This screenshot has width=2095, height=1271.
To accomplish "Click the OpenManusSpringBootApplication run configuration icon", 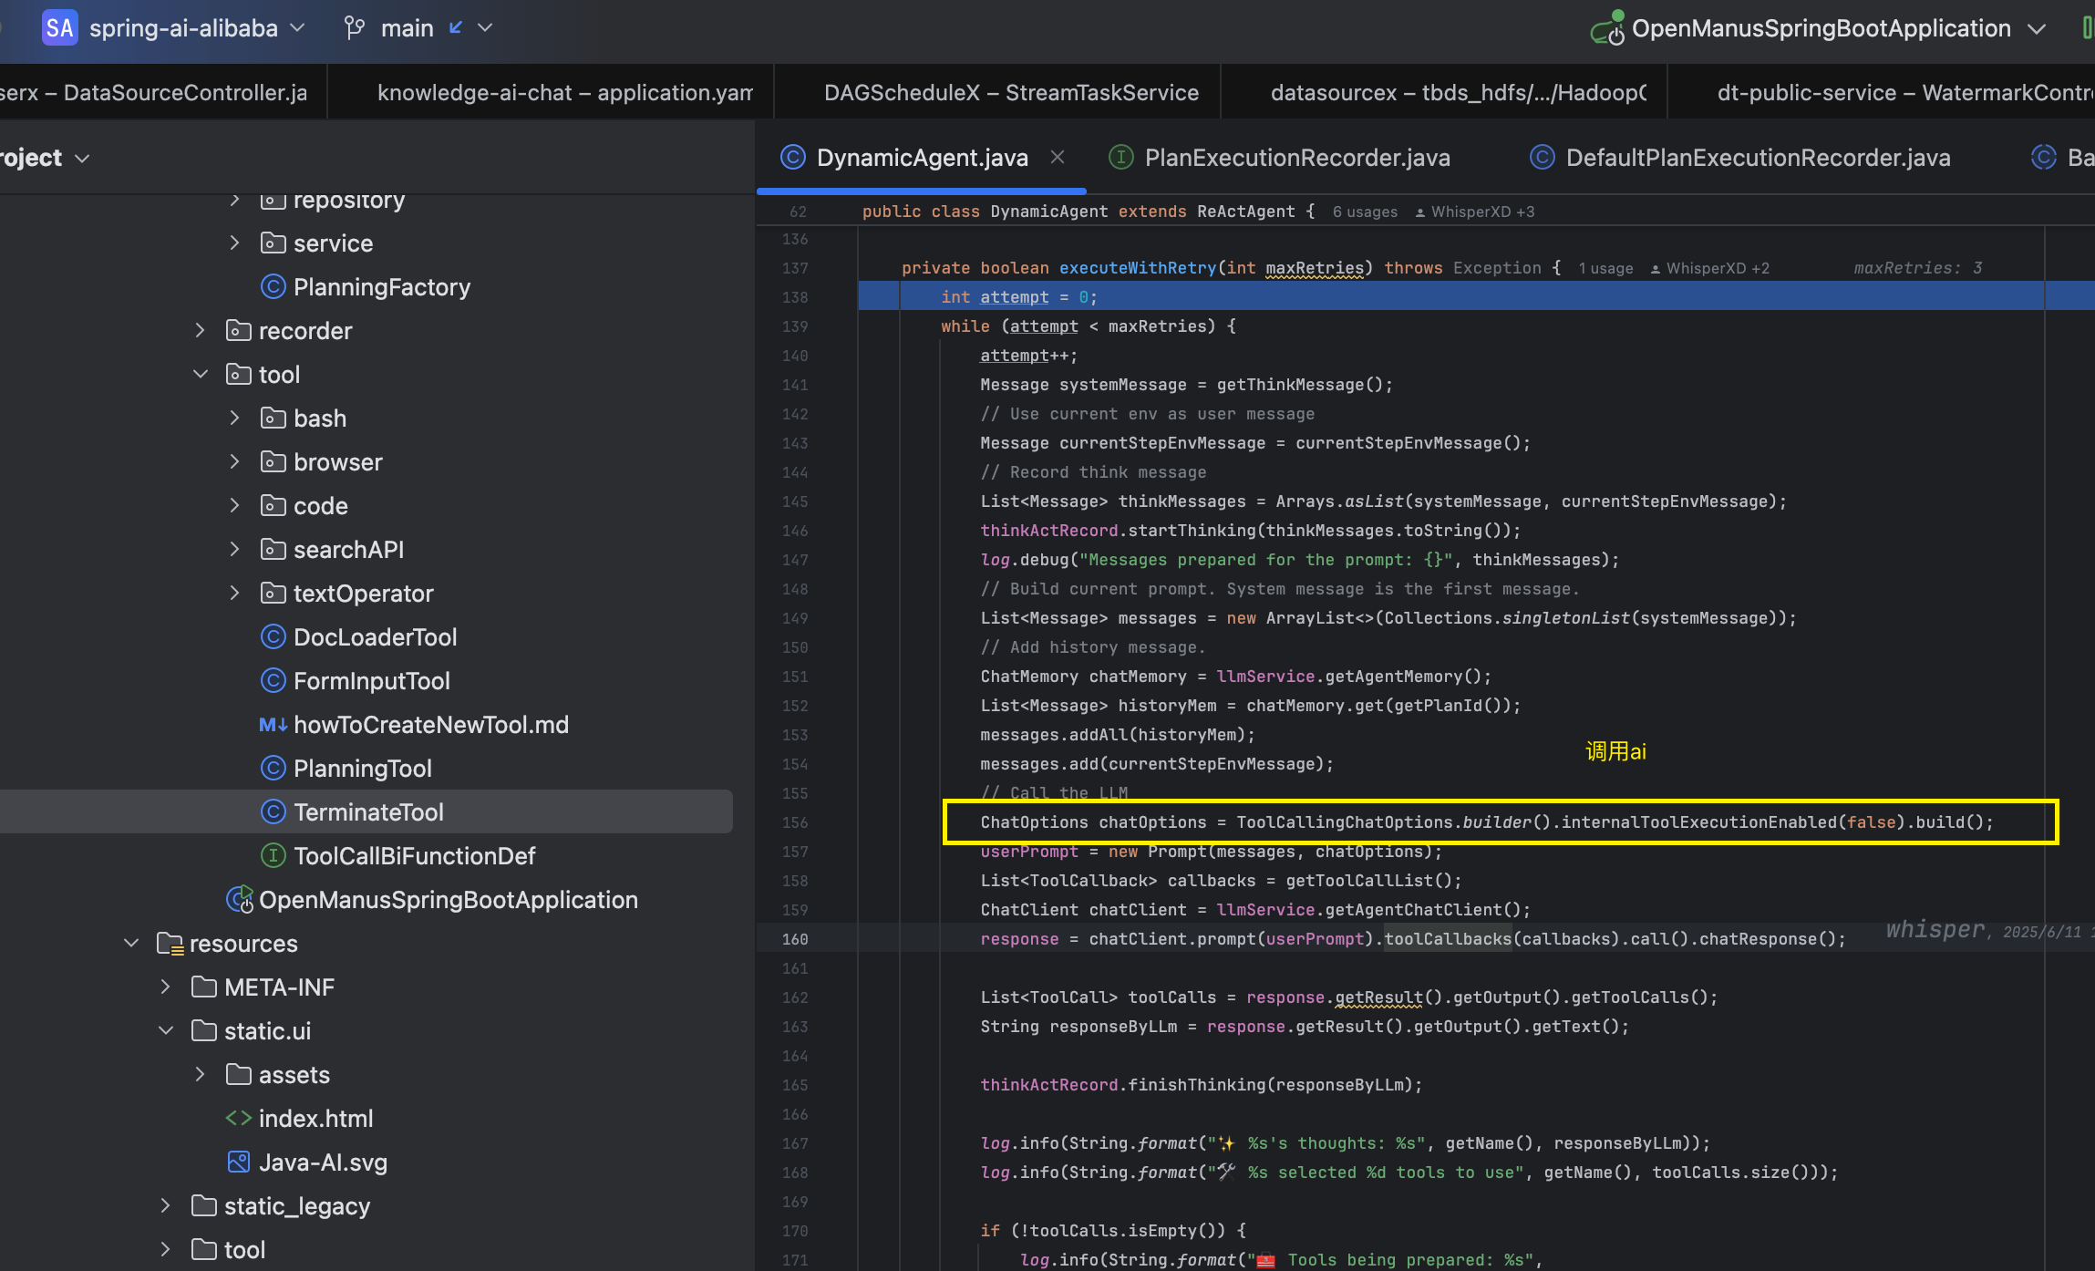I will pos(1607,29).
